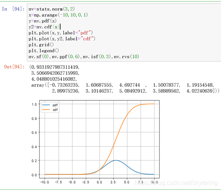221x190 pixels.
Task: Click x-axis tick label 2.5
Action: point(113,182)
